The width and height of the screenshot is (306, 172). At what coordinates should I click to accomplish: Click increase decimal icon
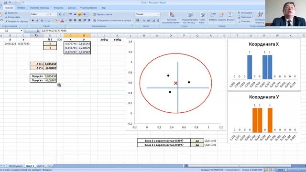pos(153,21)
